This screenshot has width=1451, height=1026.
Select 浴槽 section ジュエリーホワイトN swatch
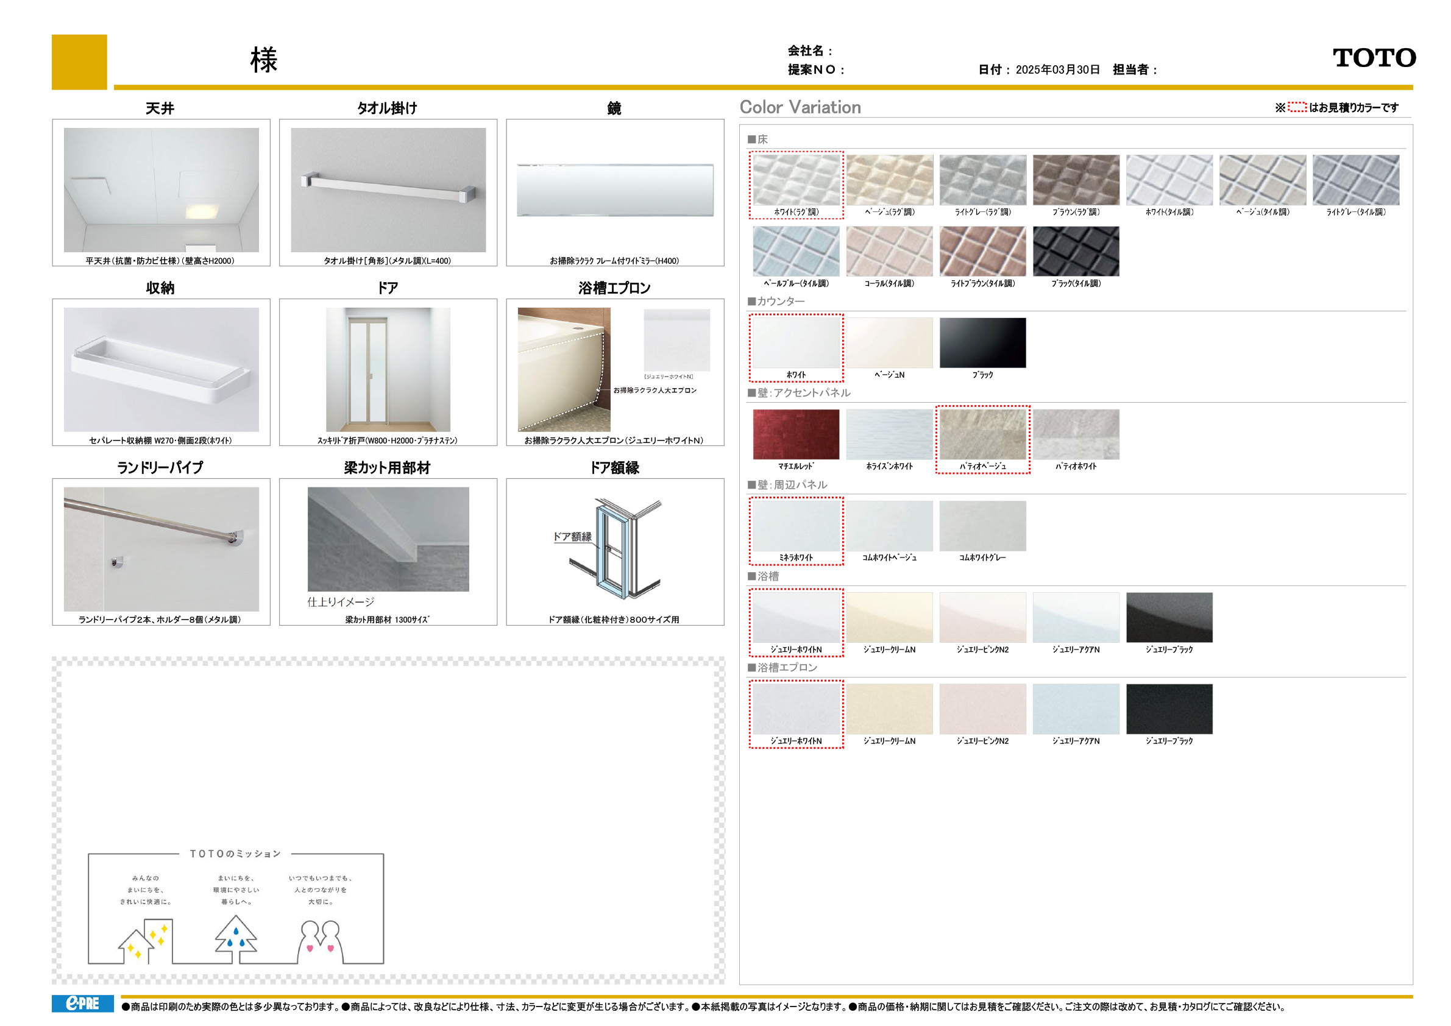point(796,618)
